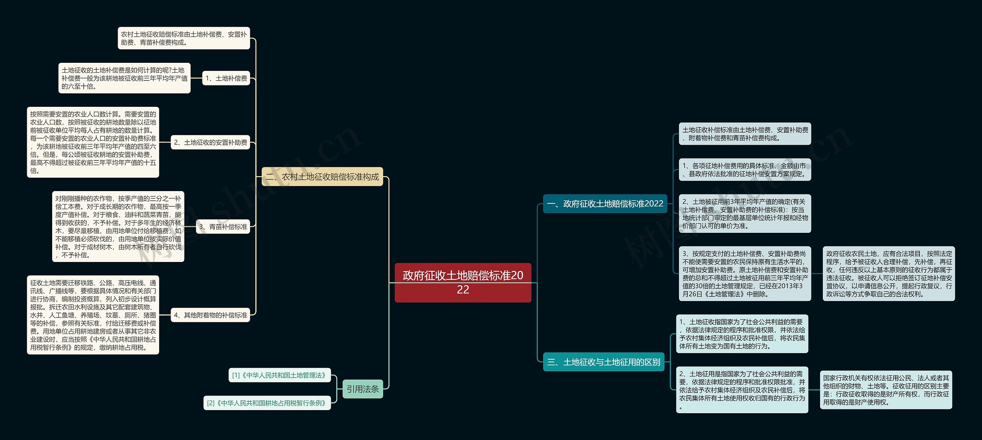
Task: Click the text box starting 2、土地被征用前3年平均年产值
Action: coord(745,214)
